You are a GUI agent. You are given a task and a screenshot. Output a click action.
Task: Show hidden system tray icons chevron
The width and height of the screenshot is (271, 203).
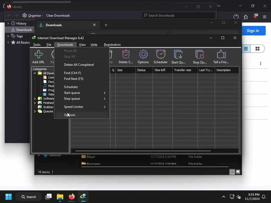(224, 197)
